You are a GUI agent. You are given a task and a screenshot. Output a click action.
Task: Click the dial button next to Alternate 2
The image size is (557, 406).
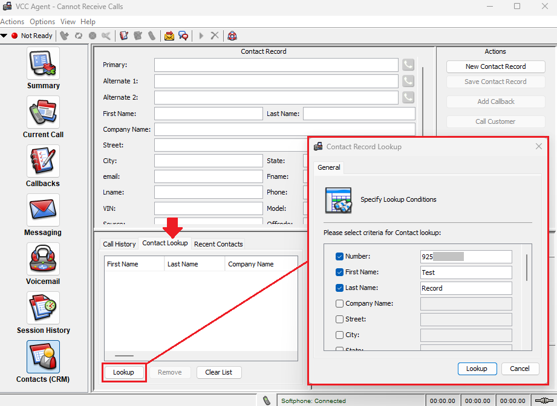pyautogui.click(x=408, y=98)
